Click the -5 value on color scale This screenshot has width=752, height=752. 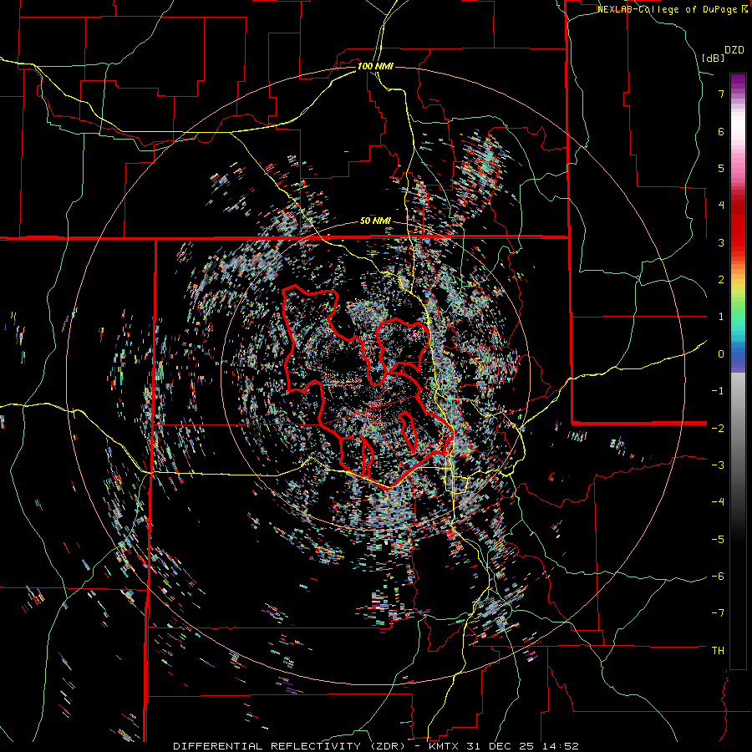click(718, 540)
